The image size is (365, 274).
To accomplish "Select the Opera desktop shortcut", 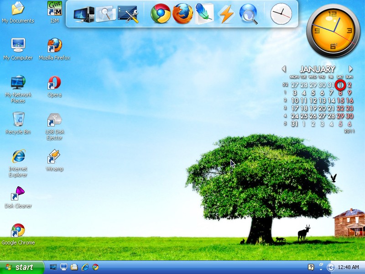I will pyautogui.click(x=54, y=86).
